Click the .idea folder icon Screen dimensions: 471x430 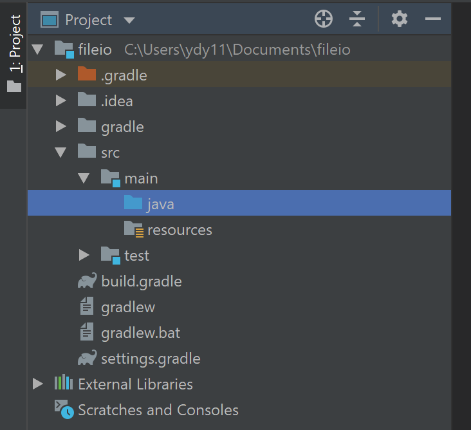point(87,100)
